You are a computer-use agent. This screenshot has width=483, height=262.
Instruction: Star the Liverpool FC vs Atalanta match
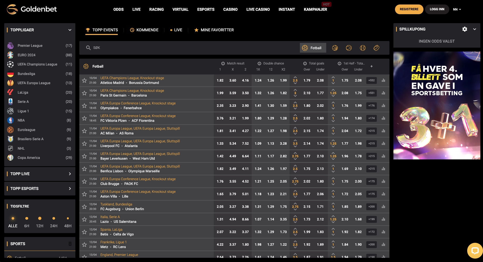tap(84, 143)
